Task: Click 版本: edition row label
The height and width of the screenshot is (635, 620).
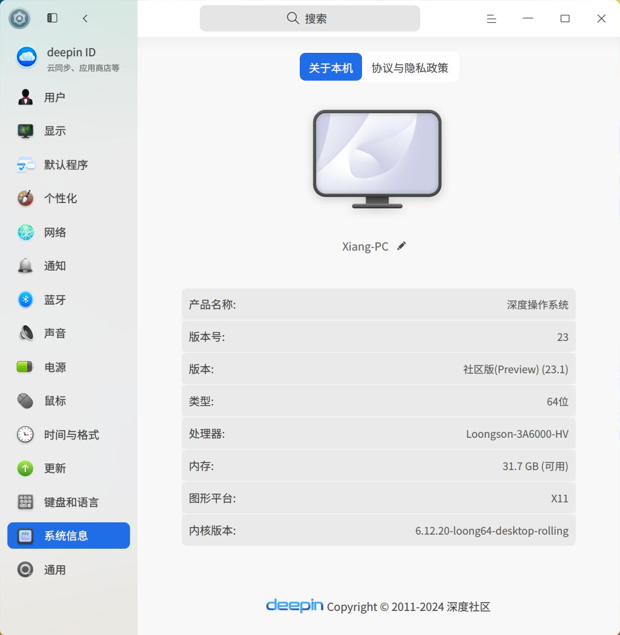Action: click(201, 369)
